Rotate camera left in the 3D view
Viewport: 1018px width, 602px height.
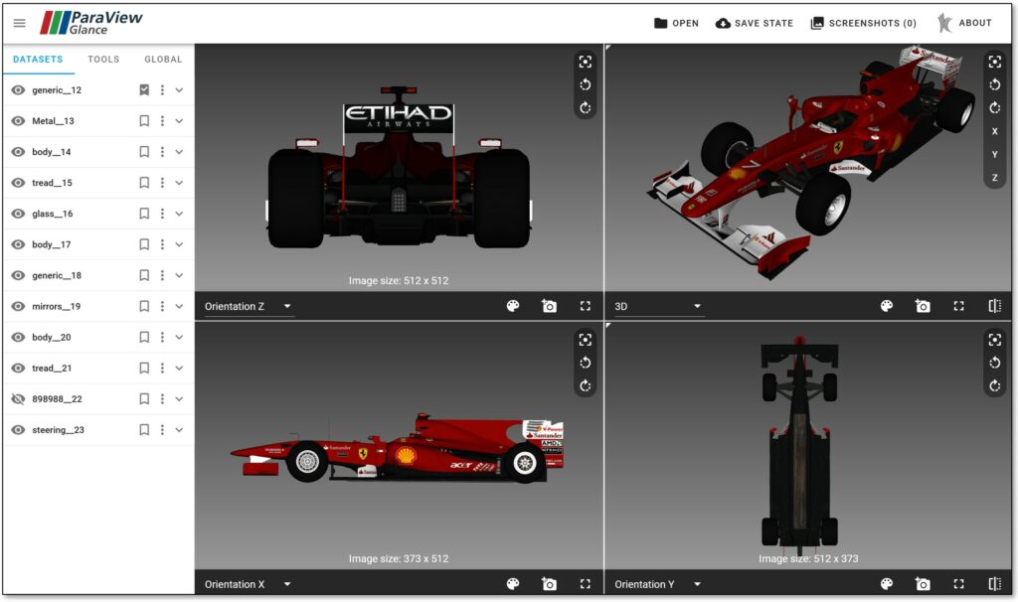point(994,84)
